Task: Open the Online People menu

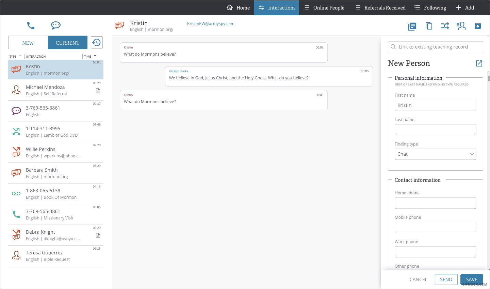Action: (x=324, y=7)
